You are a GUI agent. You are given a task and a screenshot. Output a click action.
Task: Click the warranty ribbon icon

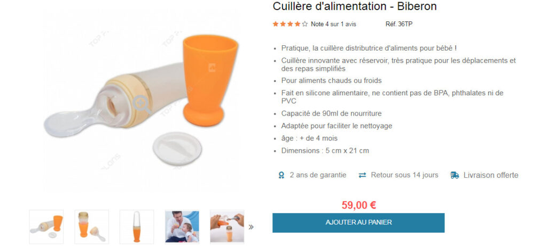tap(281, 175)
